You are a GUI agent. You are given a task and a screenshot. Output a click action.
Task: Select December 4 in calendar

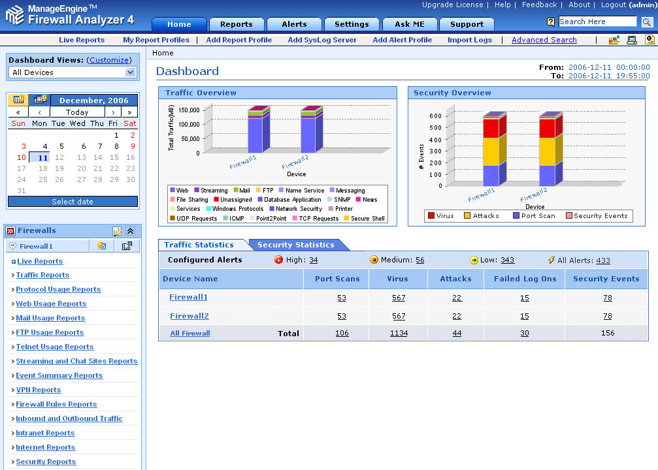point(45,146)
